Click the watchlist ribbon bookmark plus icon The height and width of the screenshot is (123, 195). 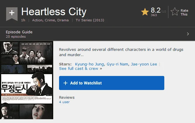12,14
